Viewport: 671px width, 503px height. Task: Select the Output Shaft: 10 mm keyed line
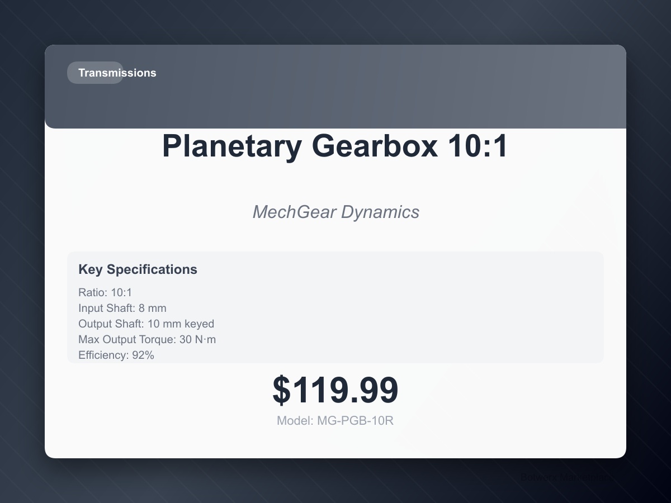146,324
